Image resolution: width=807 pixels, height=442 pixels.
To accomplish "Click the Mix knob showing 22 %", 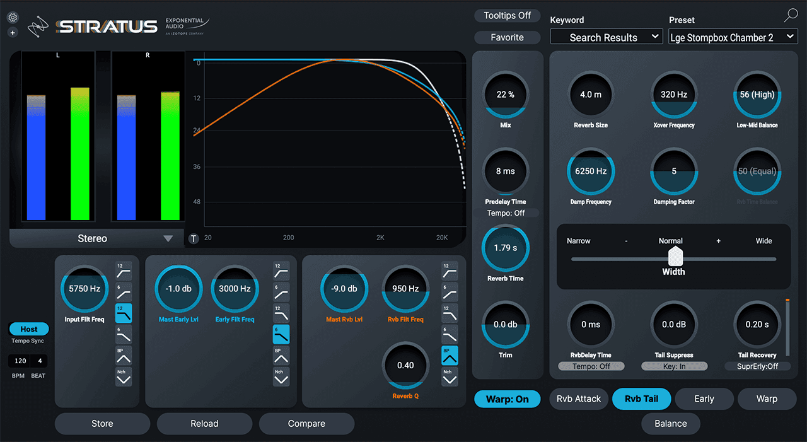I will 506,95.
